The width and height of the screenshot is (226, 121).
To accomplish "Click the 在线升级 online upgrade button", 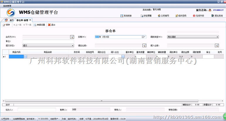I will [198, 16].
